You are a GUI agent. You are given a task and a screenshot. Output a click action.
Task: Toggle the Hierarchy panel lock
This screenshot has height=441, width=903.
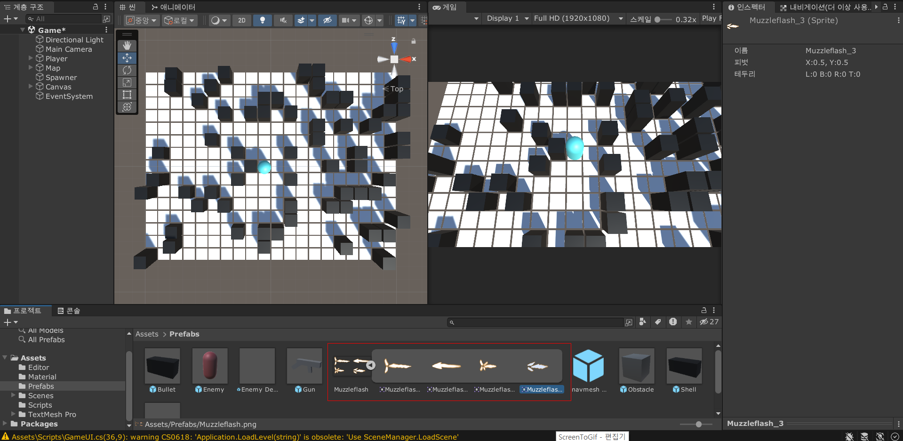click(x=96, y=7)
